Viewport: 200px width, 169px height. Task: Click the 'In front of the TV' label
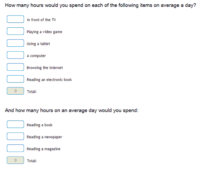click(x=41, y=20)
